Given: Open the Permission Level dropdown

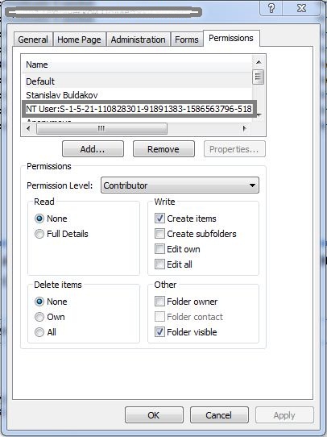Looking at the screenshot, I should pos(180,185).
